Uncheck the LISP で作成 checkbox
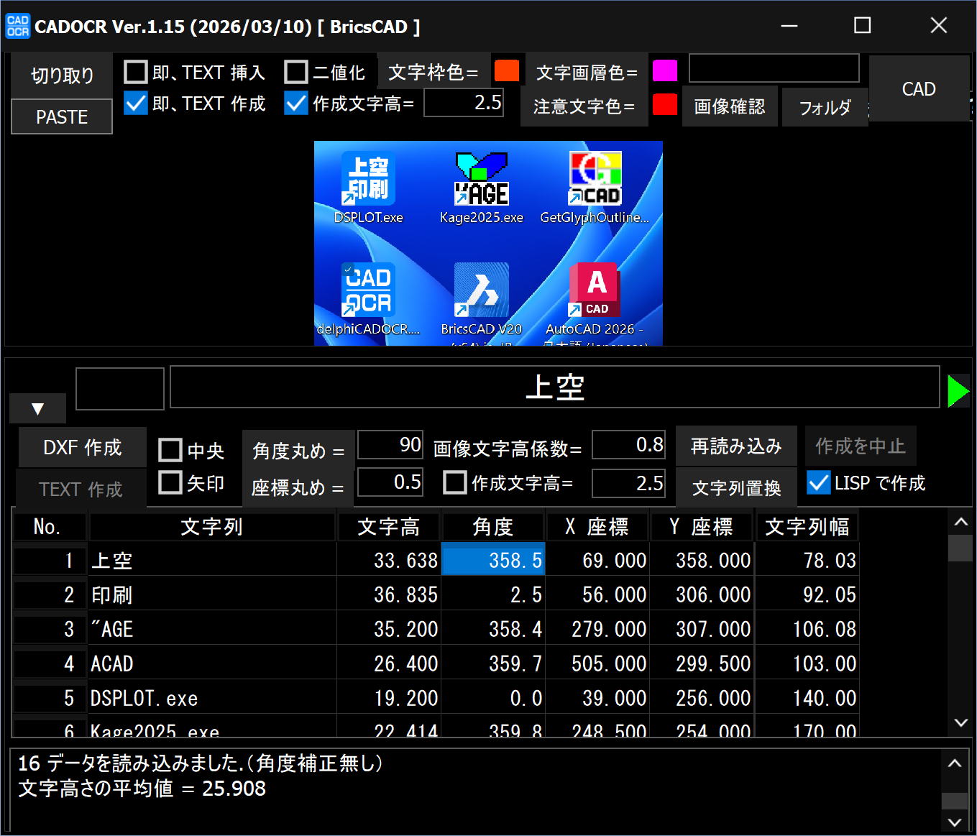This screenshot has width=977, height=836. pos(819,482)
